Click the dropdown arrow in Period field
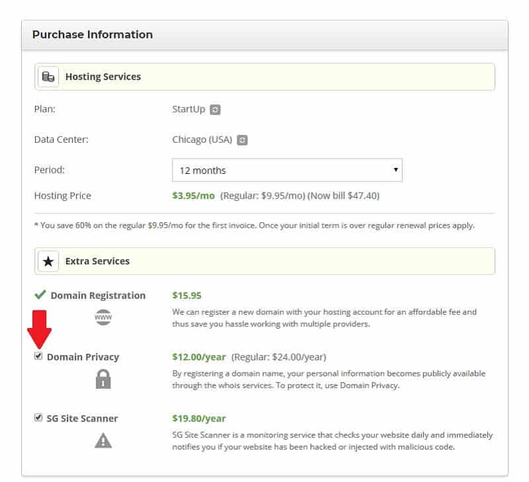This screenshot has height=482, width=529. (x=395, y=169)
